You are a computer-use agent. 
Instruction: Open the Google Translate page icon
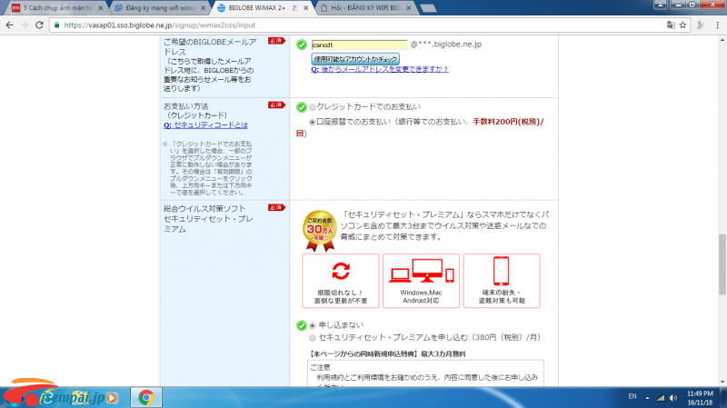(x=671, y=25)
